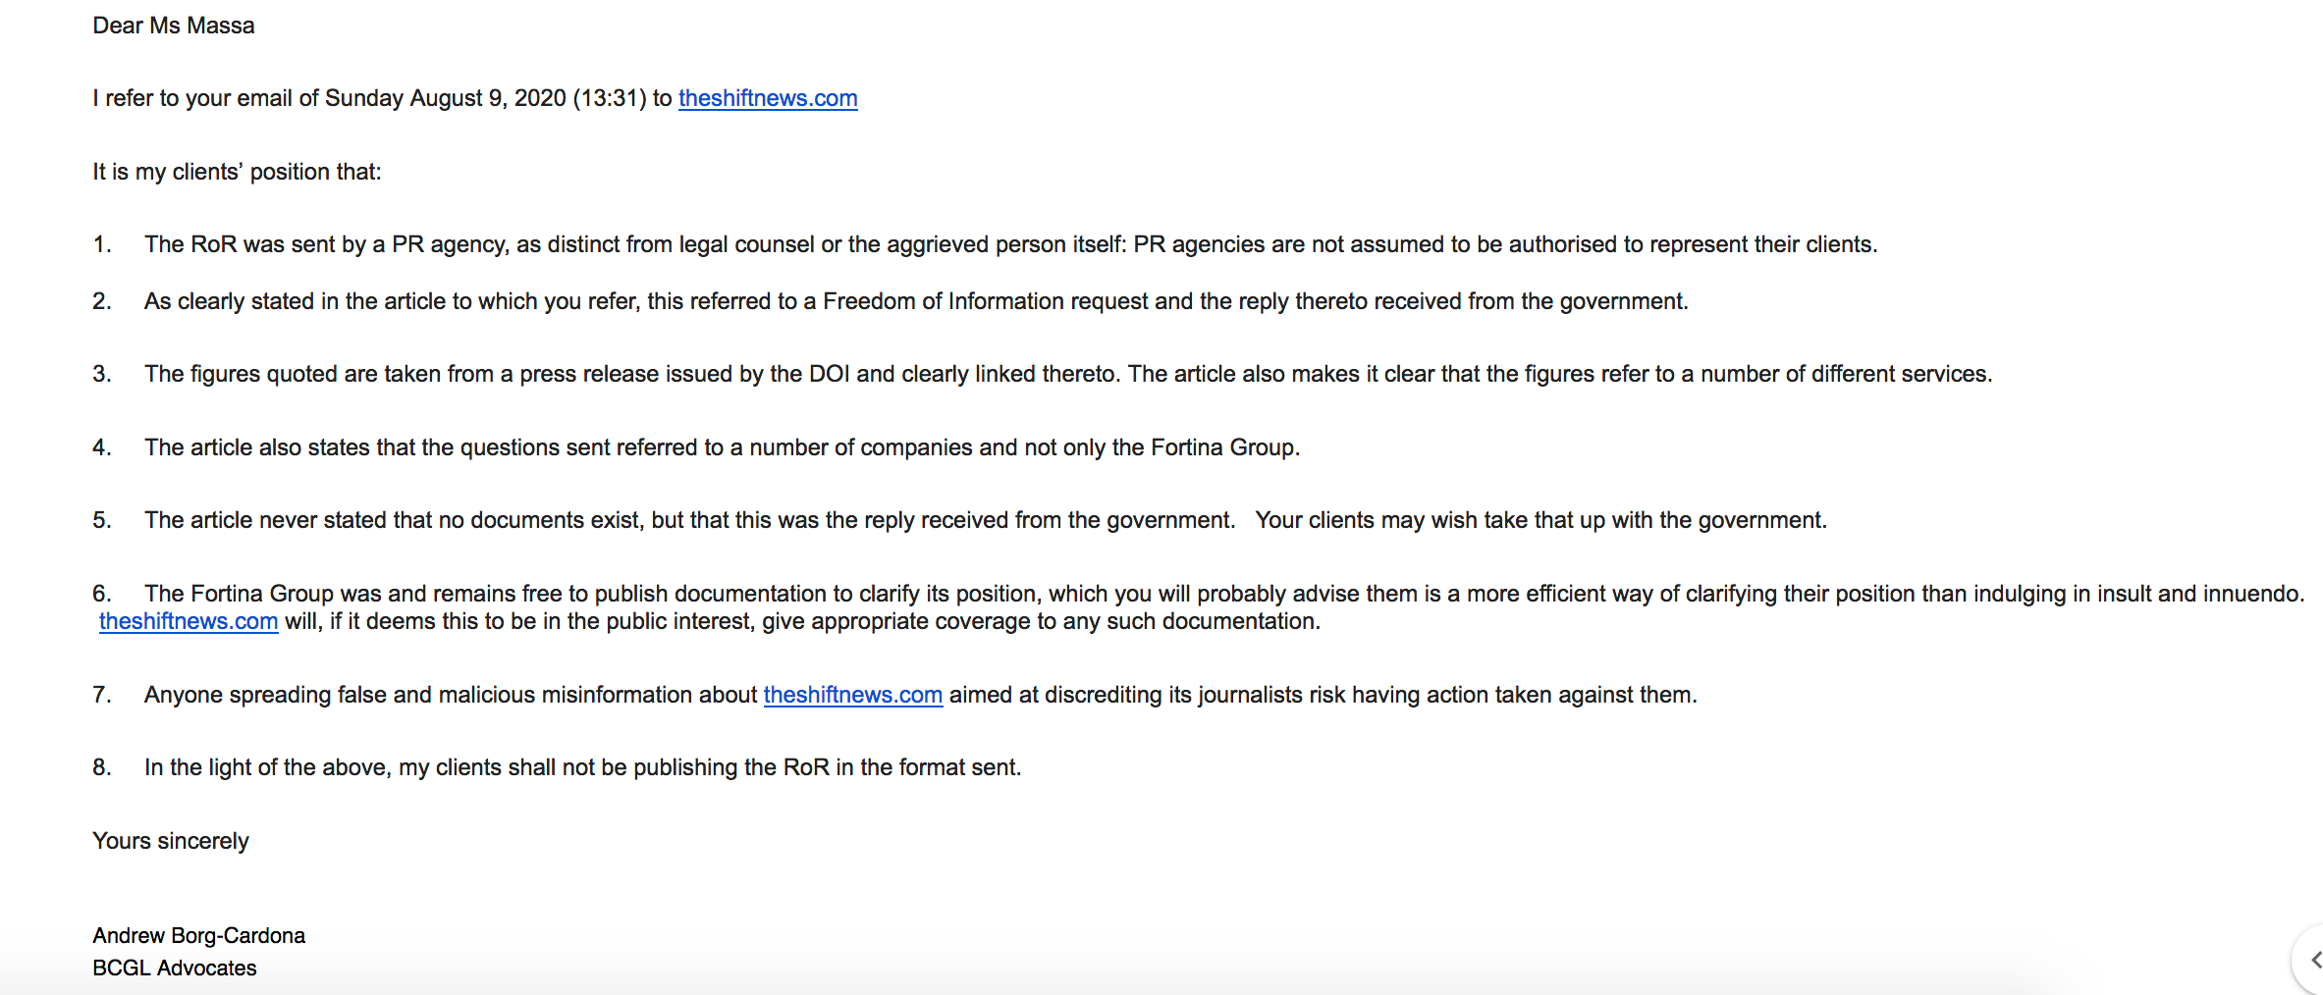Click point 8 about not publishing the RoR
2323x995 pixels.
pos(582,767)
